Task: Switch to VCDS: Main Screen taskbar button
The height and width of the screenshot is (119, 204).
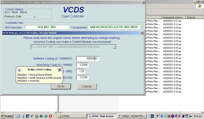Action: point(102,116)
